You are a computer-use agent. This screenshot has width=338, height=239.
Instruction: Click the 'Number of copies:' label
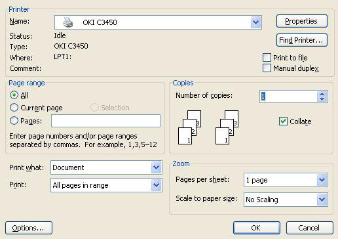pyautogui.click(x=204, y=95)
